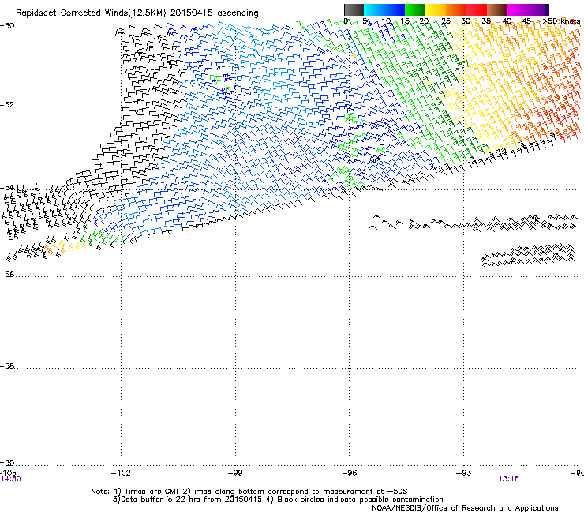
Task: Click the latitude label '-56'
Action: click(7, 275)
